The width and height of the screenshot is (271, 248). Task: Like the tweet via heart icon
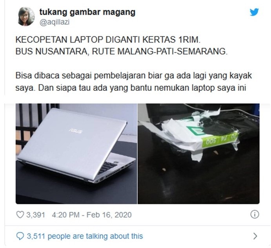[x=20, y=215]
